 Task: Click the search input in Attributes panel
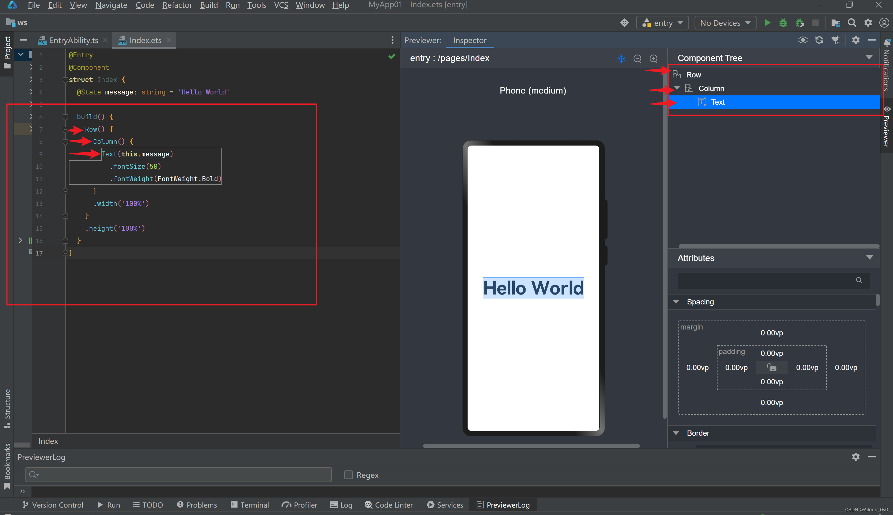[770, 281]
